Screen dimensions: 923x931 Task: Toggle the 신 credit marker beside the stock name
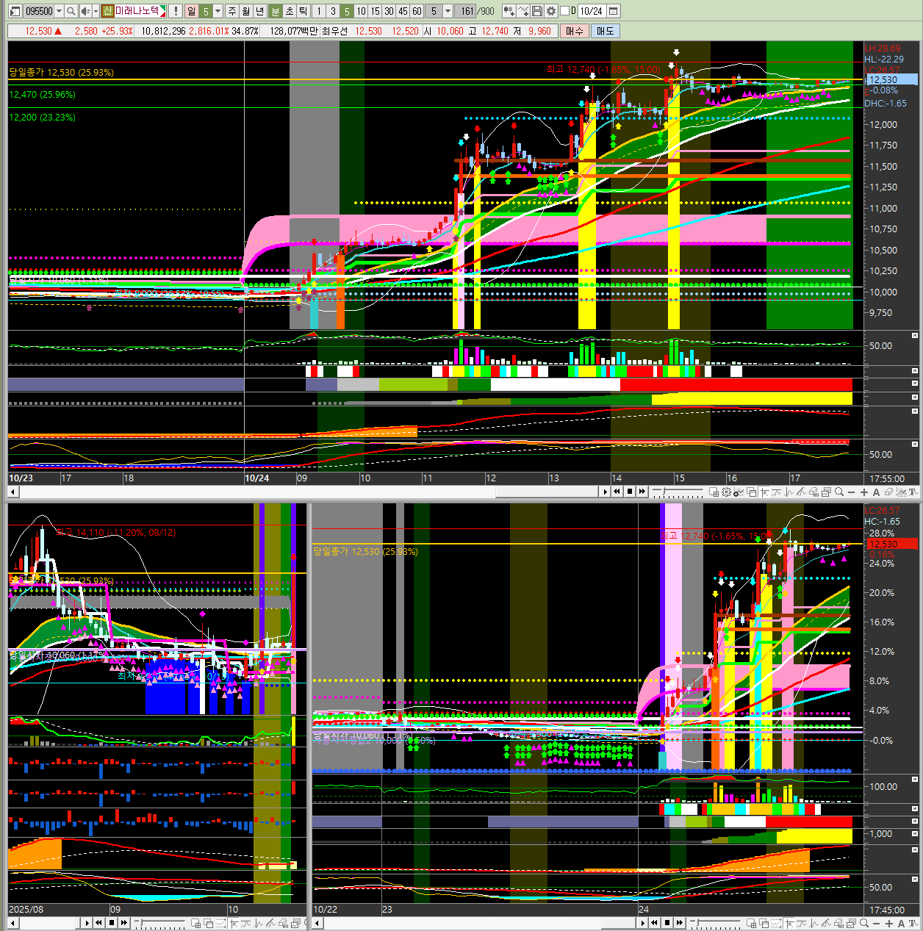point(107,11)
